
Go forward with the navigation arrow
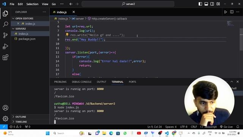tap(77, 4)
